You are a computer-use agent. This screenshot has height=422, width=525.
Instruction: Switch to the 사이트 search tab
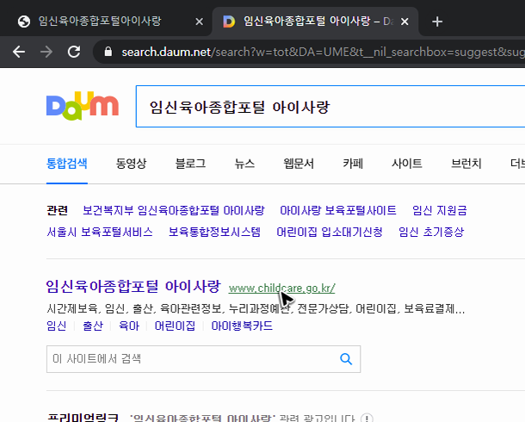tap(407, 164)
